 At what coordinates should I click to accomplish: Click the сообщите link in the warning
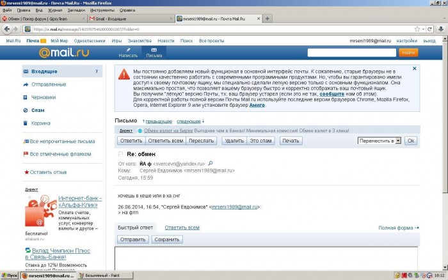(332, 94)
